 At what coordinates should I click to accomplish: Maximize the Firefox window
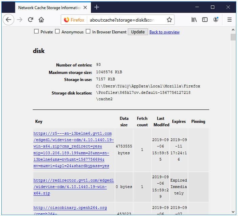pyautogui.click(x=213, y=7)
